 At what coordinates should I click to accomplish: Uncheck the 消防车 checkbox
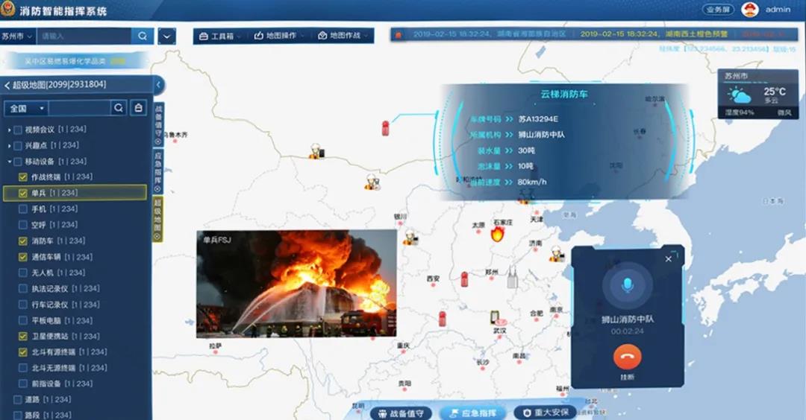pos(23,241)
